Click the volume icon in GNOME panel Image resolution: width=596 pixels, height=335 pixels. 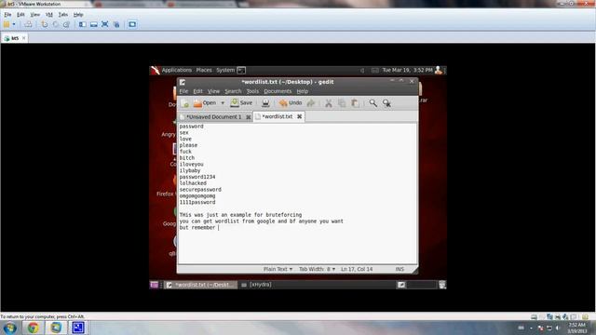[x=362, y=71]
